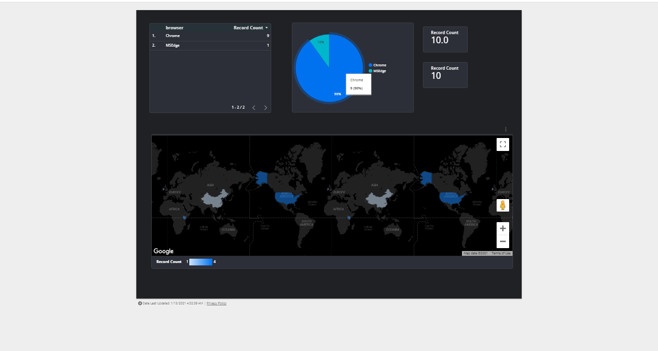This screenshot has height=351, width=658.
Task: Click the Record Count 10.0 scorecard
Action: tap(445, 39)
